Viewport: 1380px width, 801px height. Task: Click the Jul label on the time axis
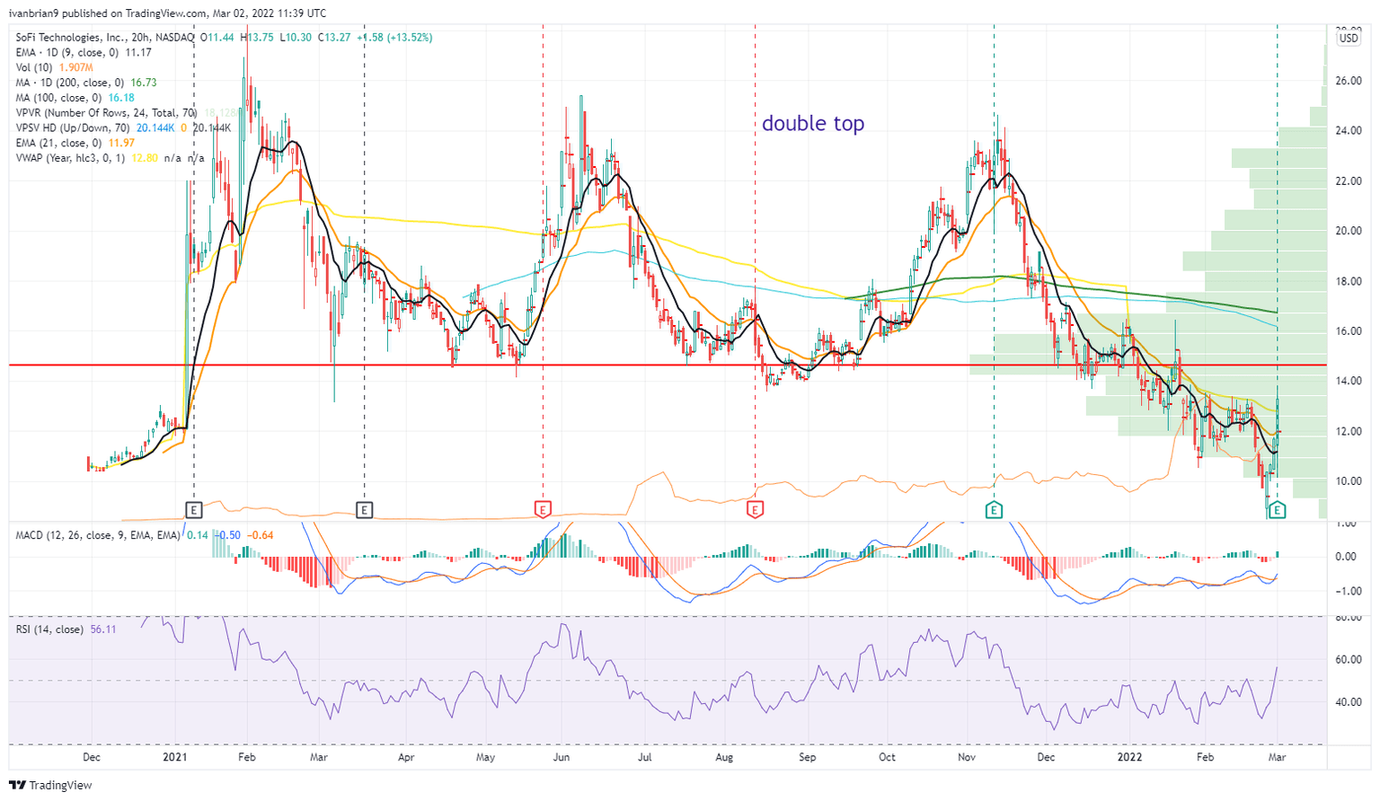pos(644,757)
